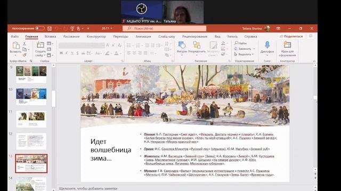The width and height of the screenshot is (341, 191).
Task: Click the font name box
Action: (82, 45)
